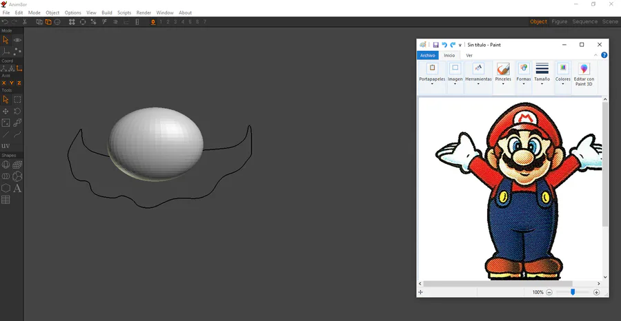Click the Redo arrow in Anim8or toolbar
The width and height of the screenshot is (621, 321).
click(x=14, y=22)
